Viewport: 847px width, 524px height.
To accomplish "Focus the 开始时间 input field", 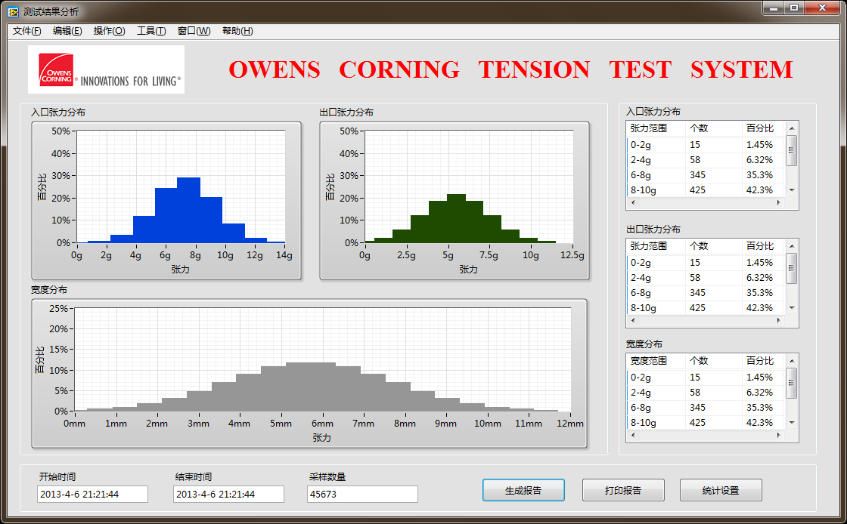I will point(92,495).
